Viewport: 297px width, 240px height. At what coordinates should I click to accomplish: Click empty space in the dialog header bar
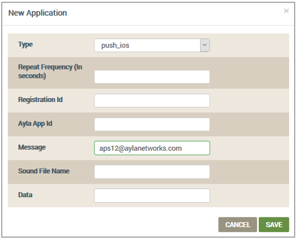(174, 13)
